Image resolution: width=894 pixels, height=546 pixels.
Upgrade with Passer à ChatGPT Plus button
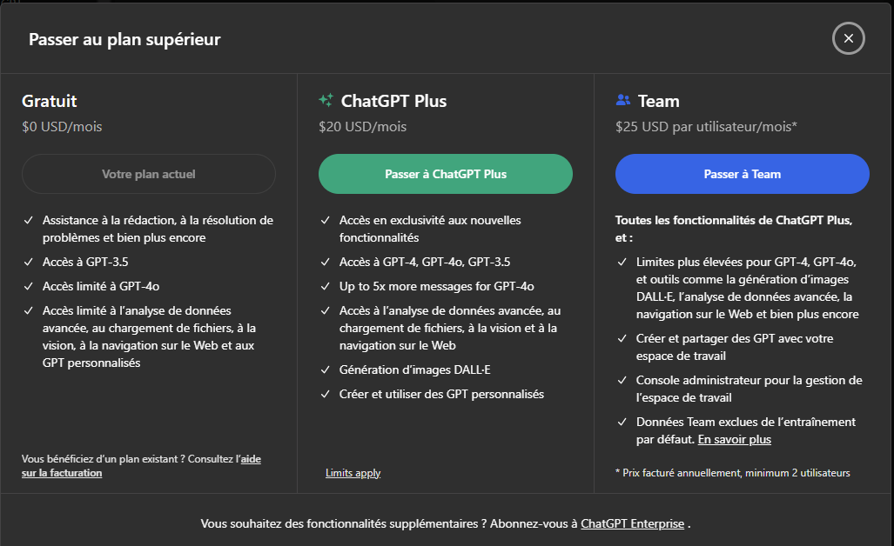446,174
